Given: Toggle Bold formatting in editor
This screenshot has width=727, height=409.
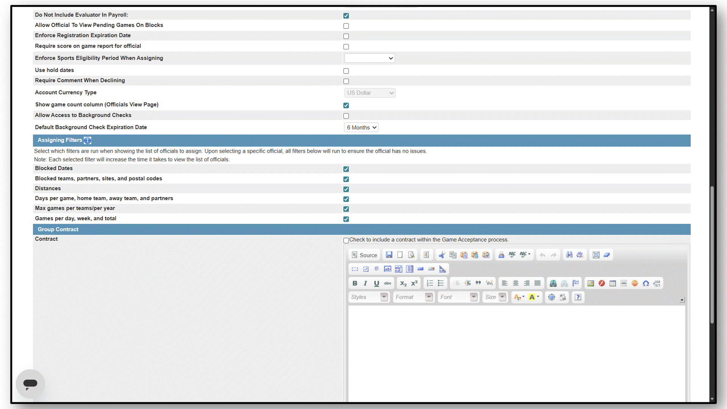Looking at the screenshot, I should 355,283.
